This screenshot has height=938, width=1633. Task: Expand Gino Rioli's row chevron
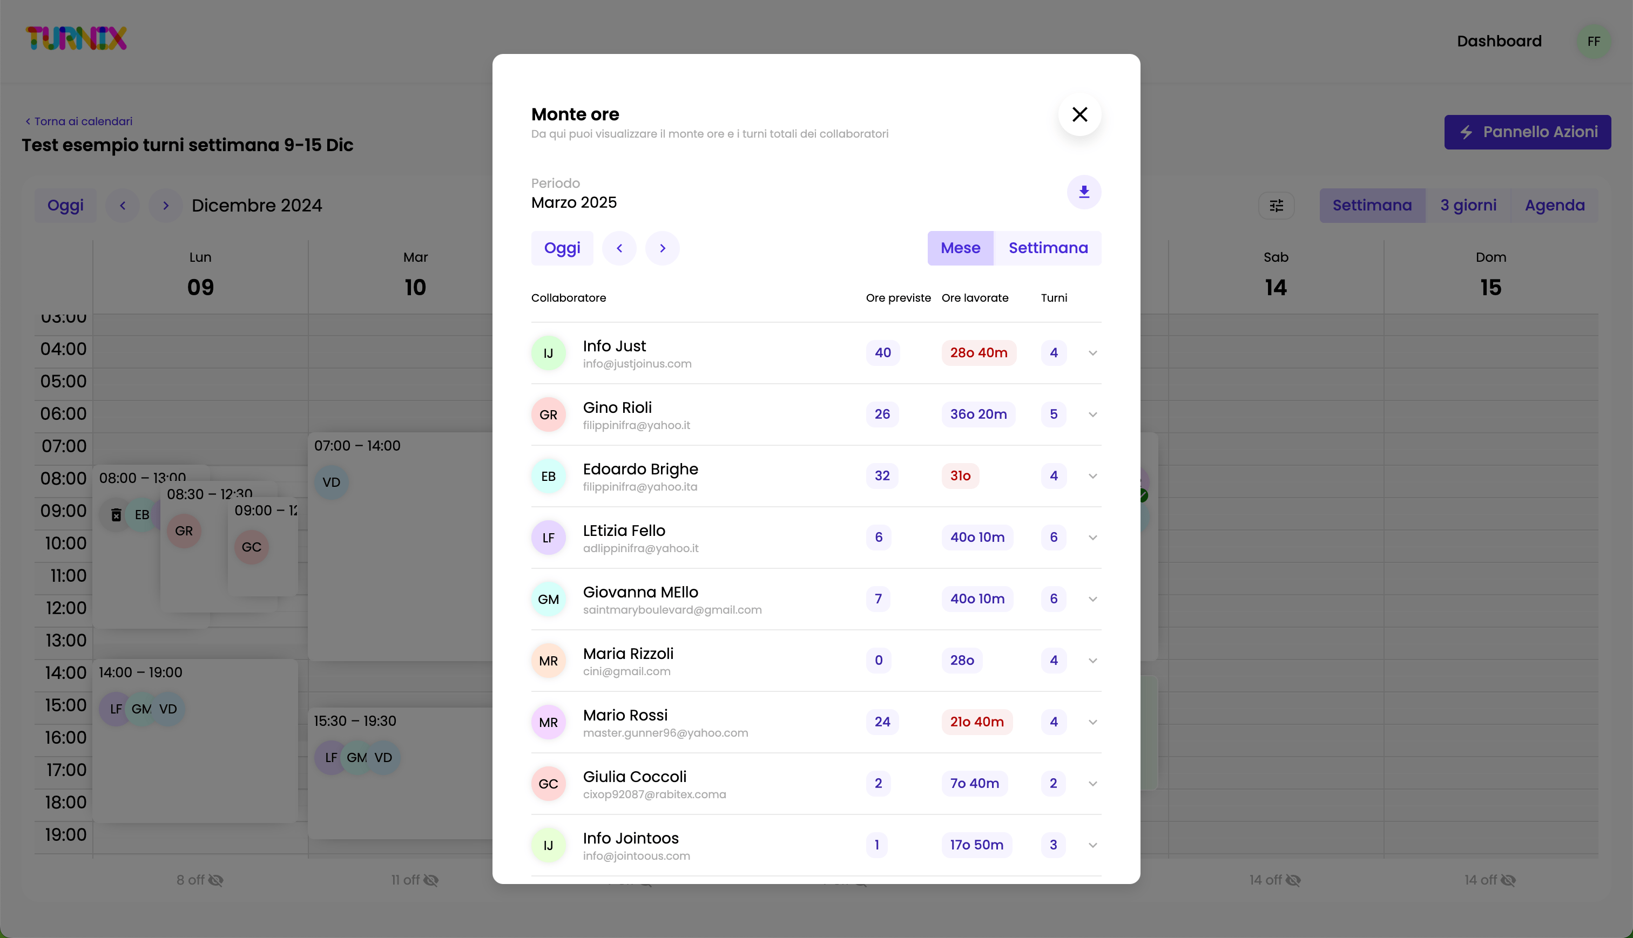(x=1092, y=414)
